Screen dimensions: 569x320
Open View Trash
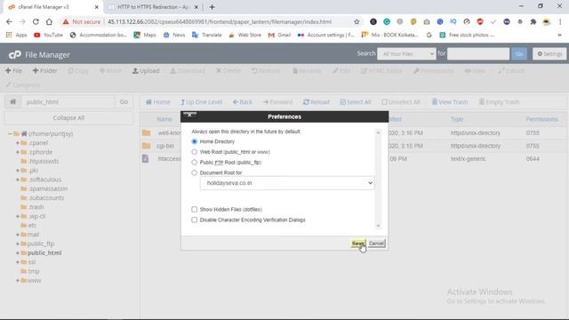450,102
